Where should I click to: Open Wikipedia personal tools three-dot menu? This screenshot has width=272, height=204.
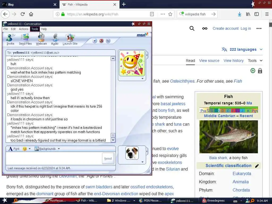point(259,28)
